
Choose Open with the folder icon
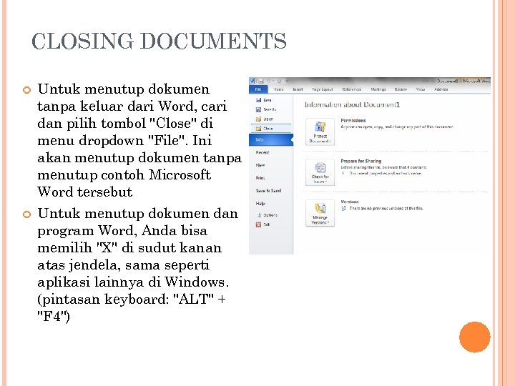[265, 119]
